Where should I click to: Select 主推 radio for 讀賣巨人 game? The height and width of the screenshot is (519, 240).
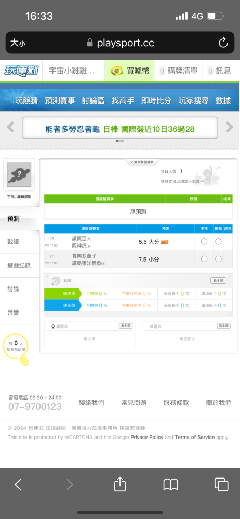[x=204, y=242]
